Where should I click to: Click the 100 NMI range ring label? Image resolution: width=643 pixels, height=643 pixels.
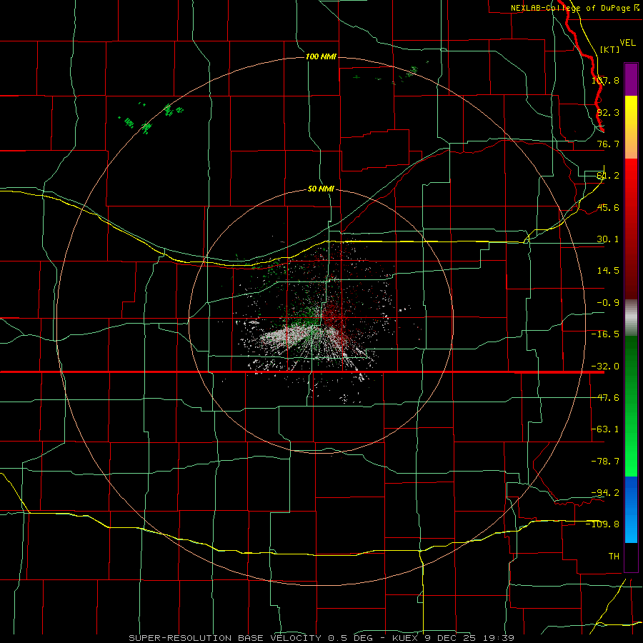pyautogui.click(x=321, y=56)
